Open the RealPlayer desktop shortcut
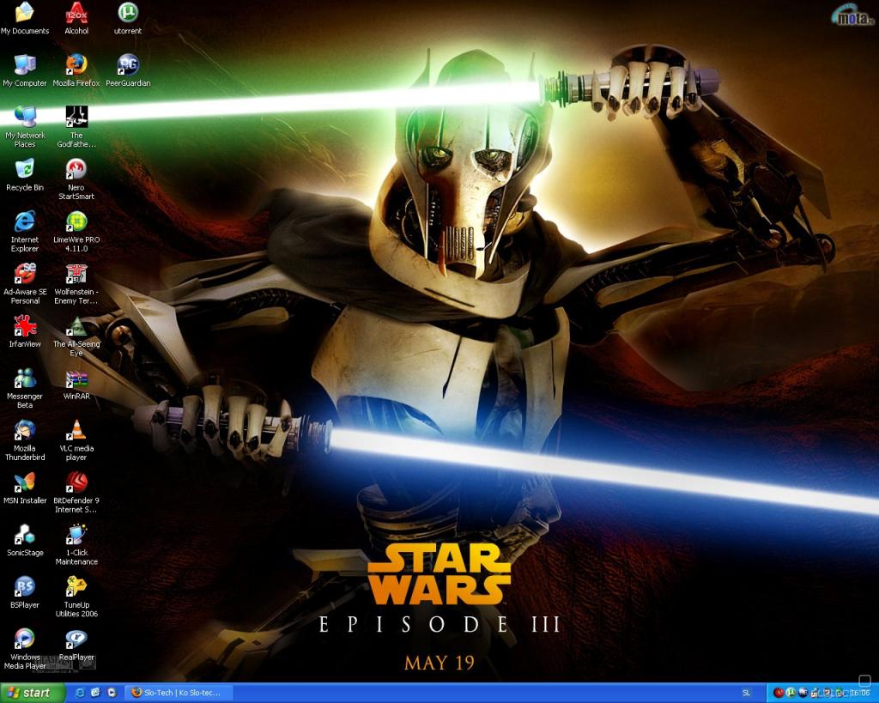 click(76, 645)
